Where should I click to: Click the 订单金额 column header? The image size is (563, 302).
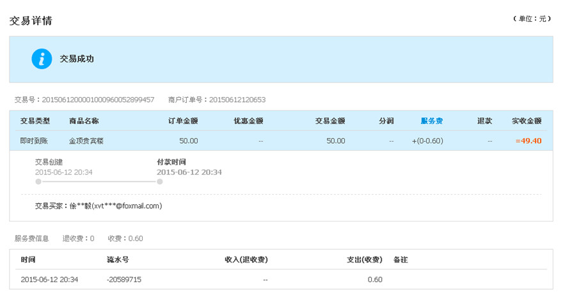click(x=183, y=121)
